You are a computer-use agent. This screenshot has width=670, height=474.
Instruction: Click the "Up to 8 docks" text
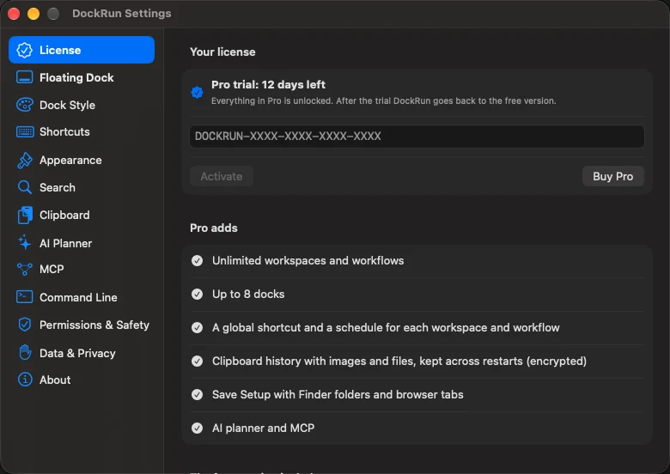[248, 295]
